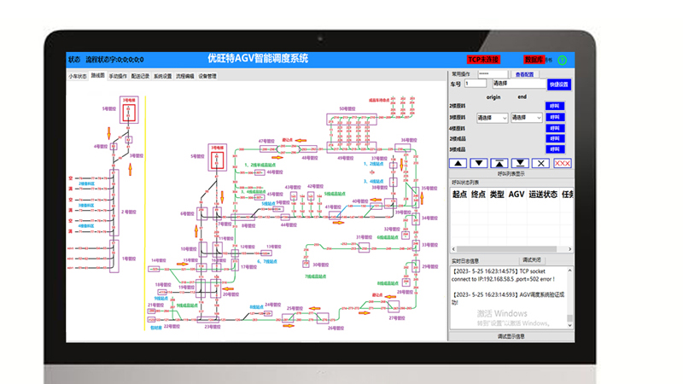Click the black X delete button

(540, 163)
